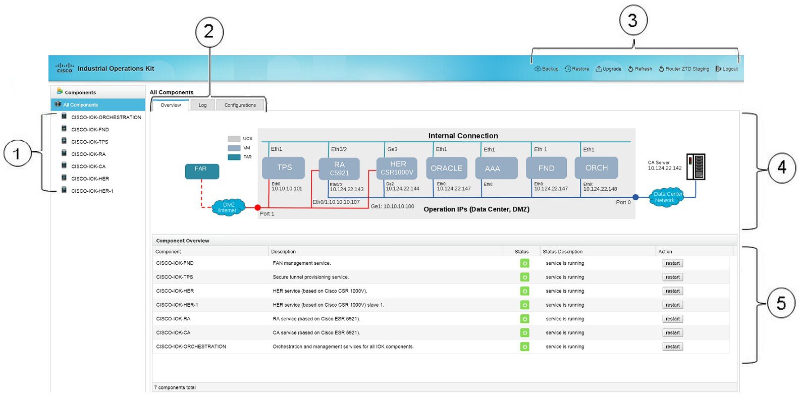
Task: Open the Configurations tab
Action: [x=240, y=105]
